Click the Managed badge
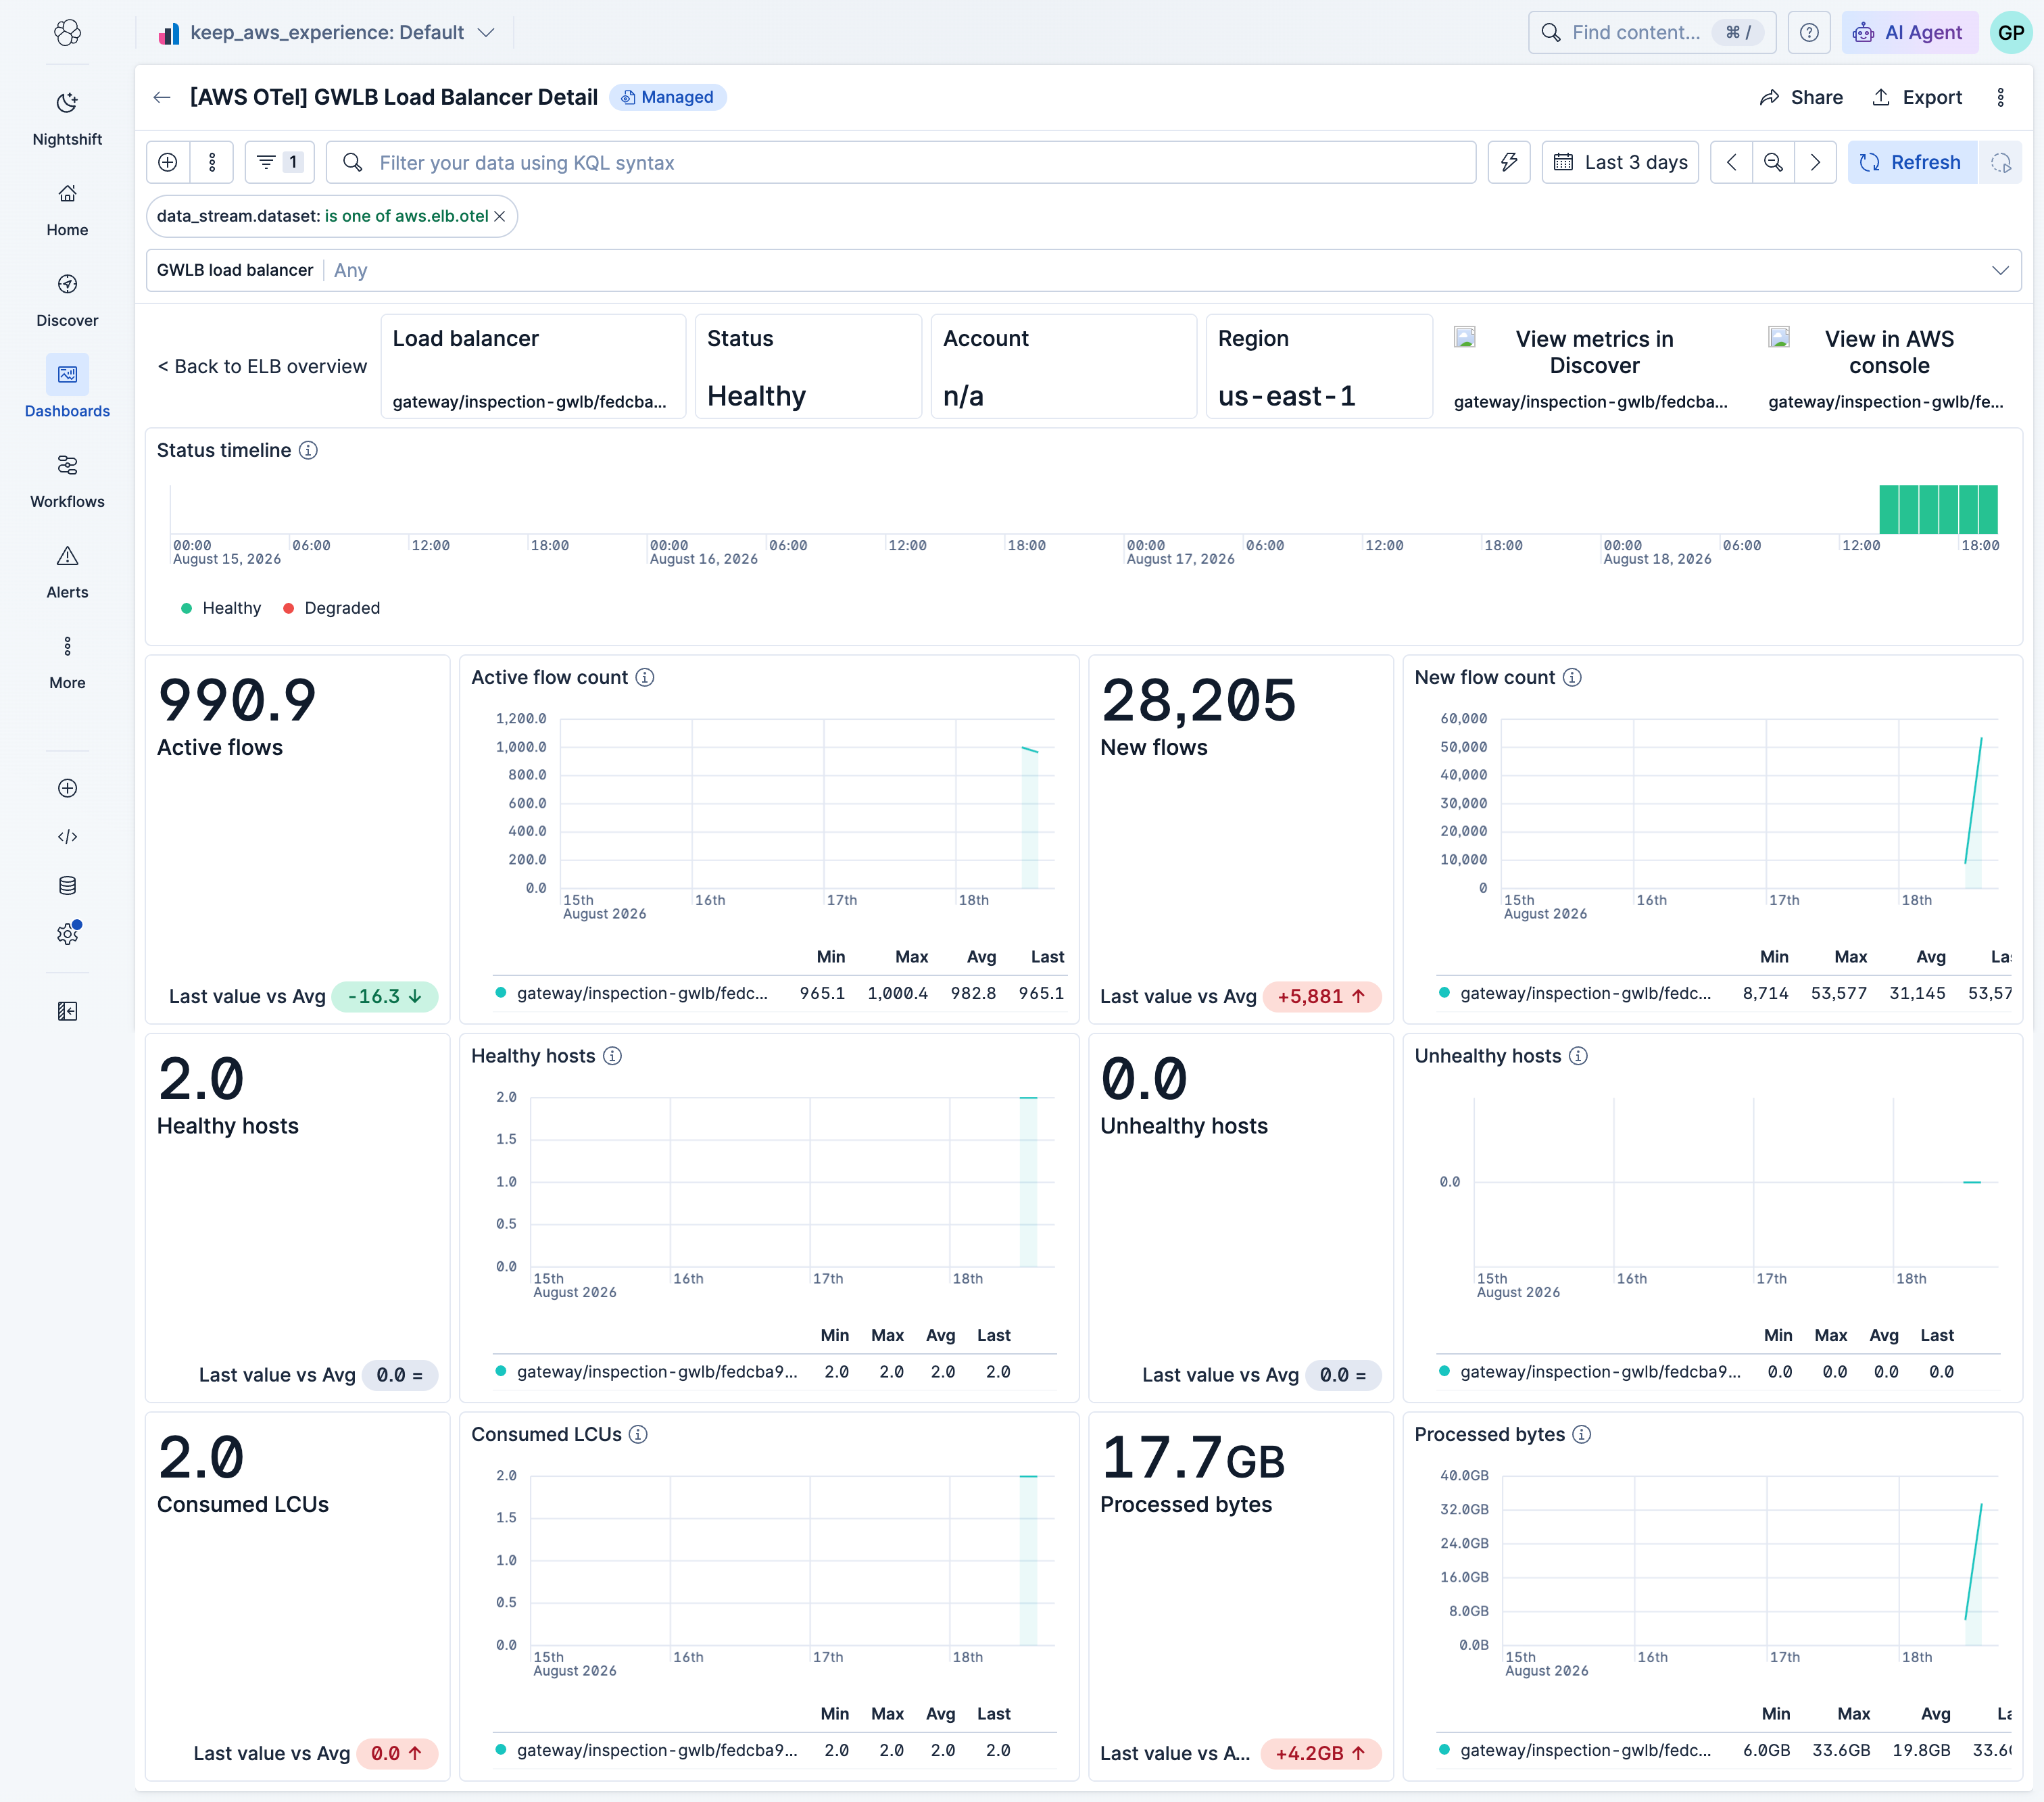This screenshot has height=1802, width=2044. 667,97
